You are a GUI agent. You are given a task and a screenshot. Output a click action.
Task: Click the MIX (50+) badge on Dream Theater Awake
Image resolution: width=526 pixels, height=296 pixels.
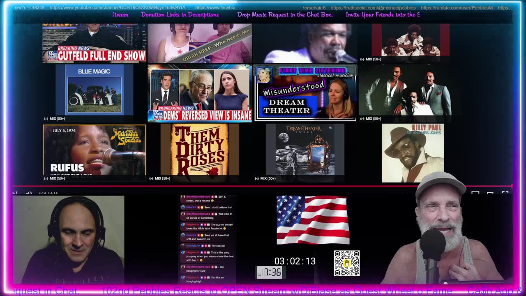coord(265,178)
